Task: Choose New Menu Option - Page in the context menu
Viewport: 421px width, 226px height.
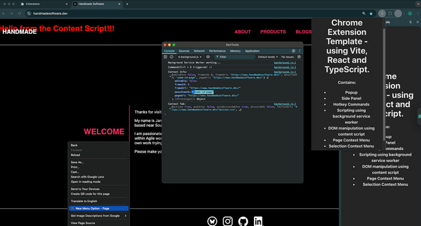Action: coord(99,208)
